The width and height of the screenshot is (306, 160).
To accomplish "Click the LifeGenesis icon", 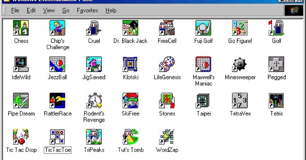I will click(167, 64).
